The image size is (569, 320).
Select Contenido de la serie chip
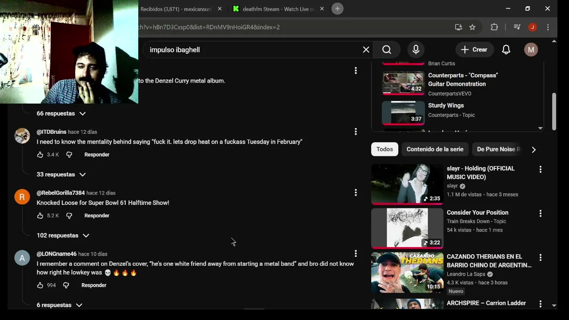coord(435,149)
